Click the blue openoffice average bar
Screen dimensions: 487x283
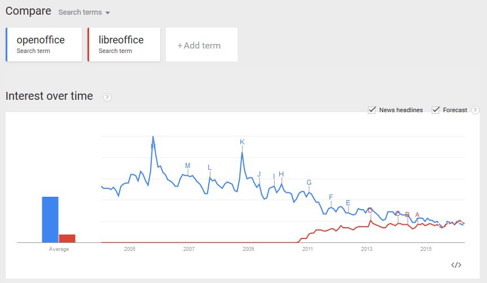[x=50, y=219]
